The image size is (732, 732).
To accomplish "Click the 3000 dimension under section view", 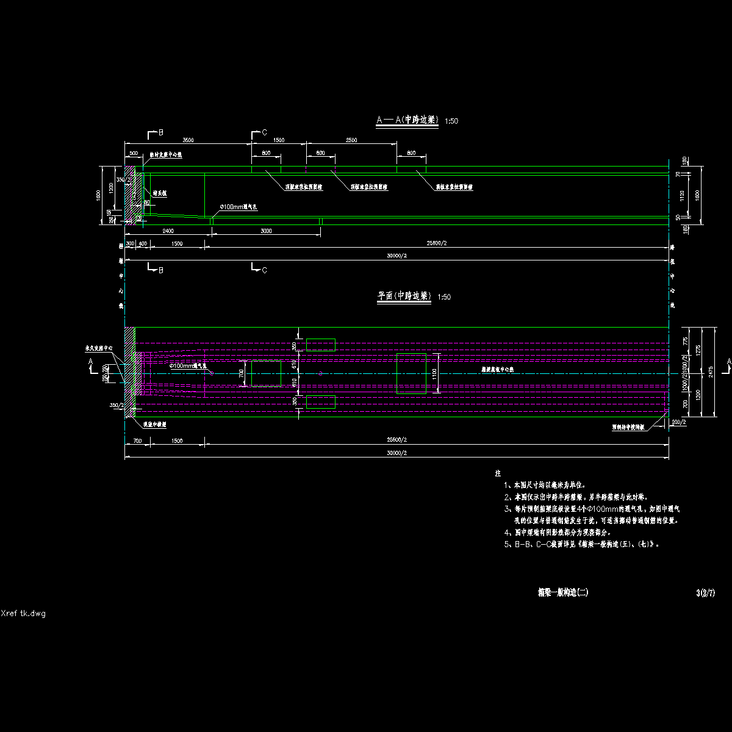I will click(x=266, y=231).
